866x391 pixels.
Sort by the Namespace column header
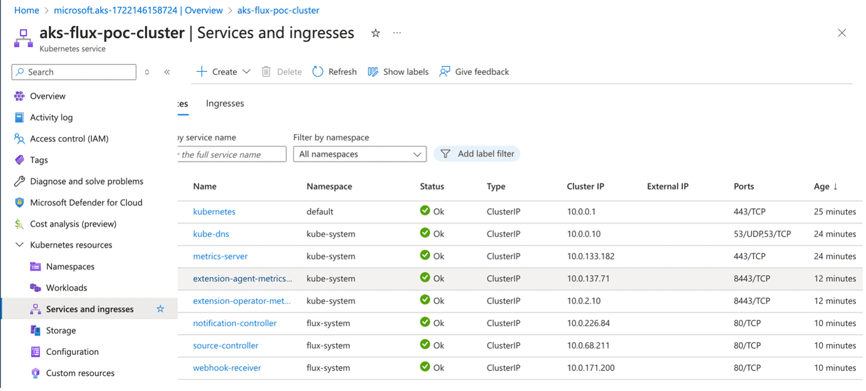pyautogui.click(x=329, y=186)
